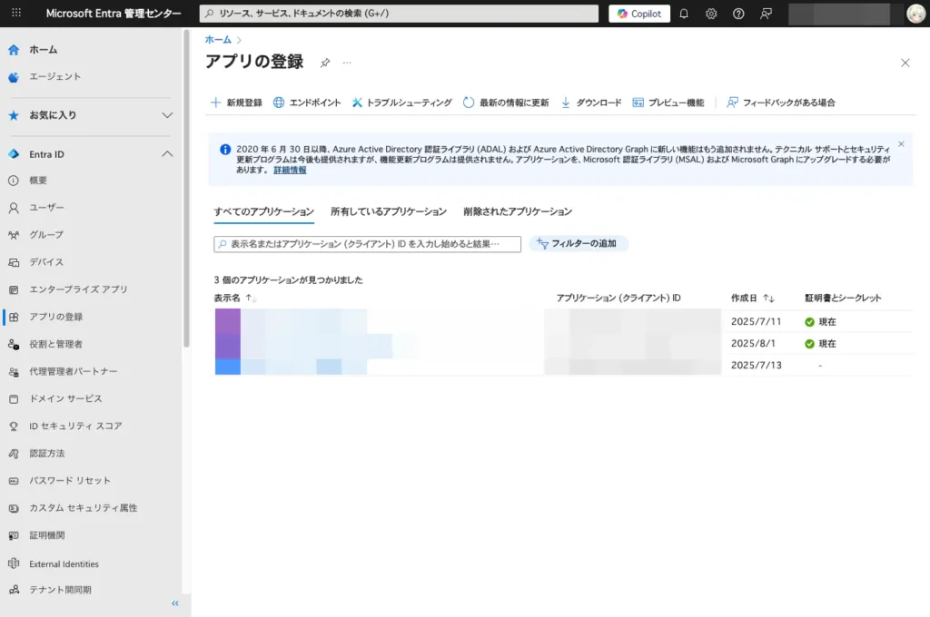930x617 pixels.
Task: Click the ホーム breadcrumb link
Action: tap(218, 40)
